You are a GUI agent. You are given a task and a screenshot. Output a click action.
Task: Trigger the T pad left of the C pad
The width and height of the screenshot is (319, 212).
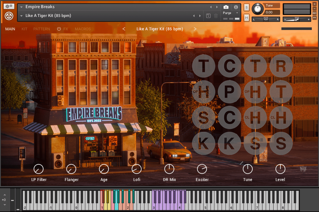[204, 66]
